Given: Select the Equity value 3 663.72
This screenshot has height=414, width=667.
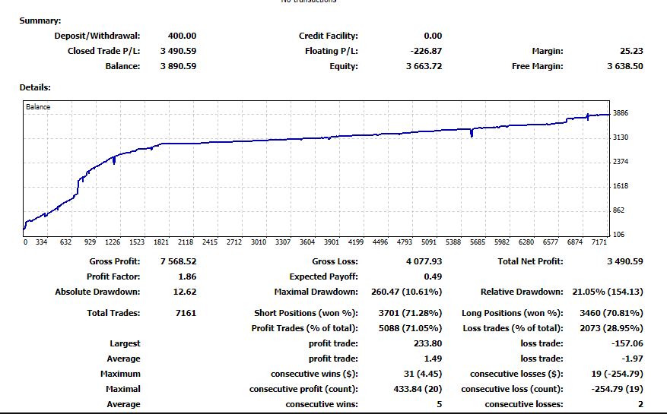Looking at the screenshot, I should (x=424, y=66).
